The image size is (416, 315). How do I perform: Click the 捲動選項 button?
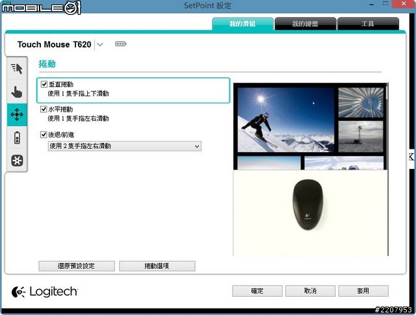(157, 266)
